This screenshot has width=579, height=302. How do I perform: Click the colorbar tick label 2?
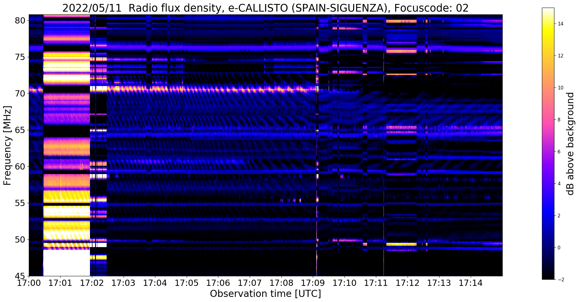[559, 216]
